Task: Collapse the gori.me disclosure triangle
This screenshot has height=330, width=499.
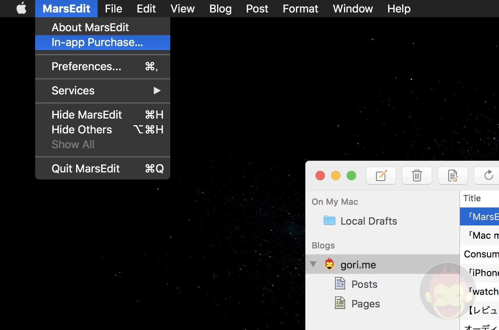Action: tap(313, 264)
